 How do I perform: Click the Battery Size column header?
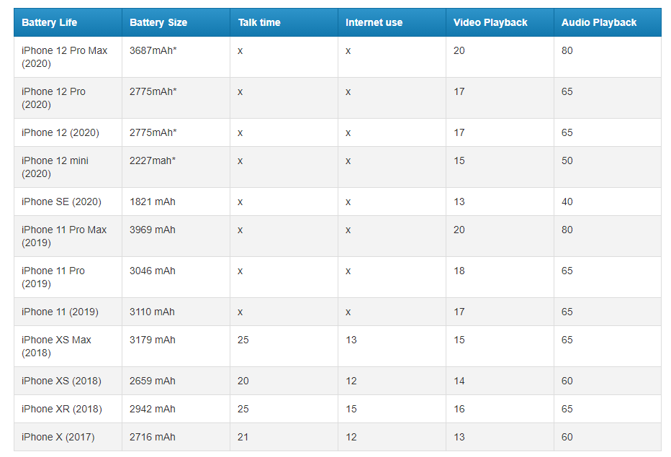tap(158, 22)
